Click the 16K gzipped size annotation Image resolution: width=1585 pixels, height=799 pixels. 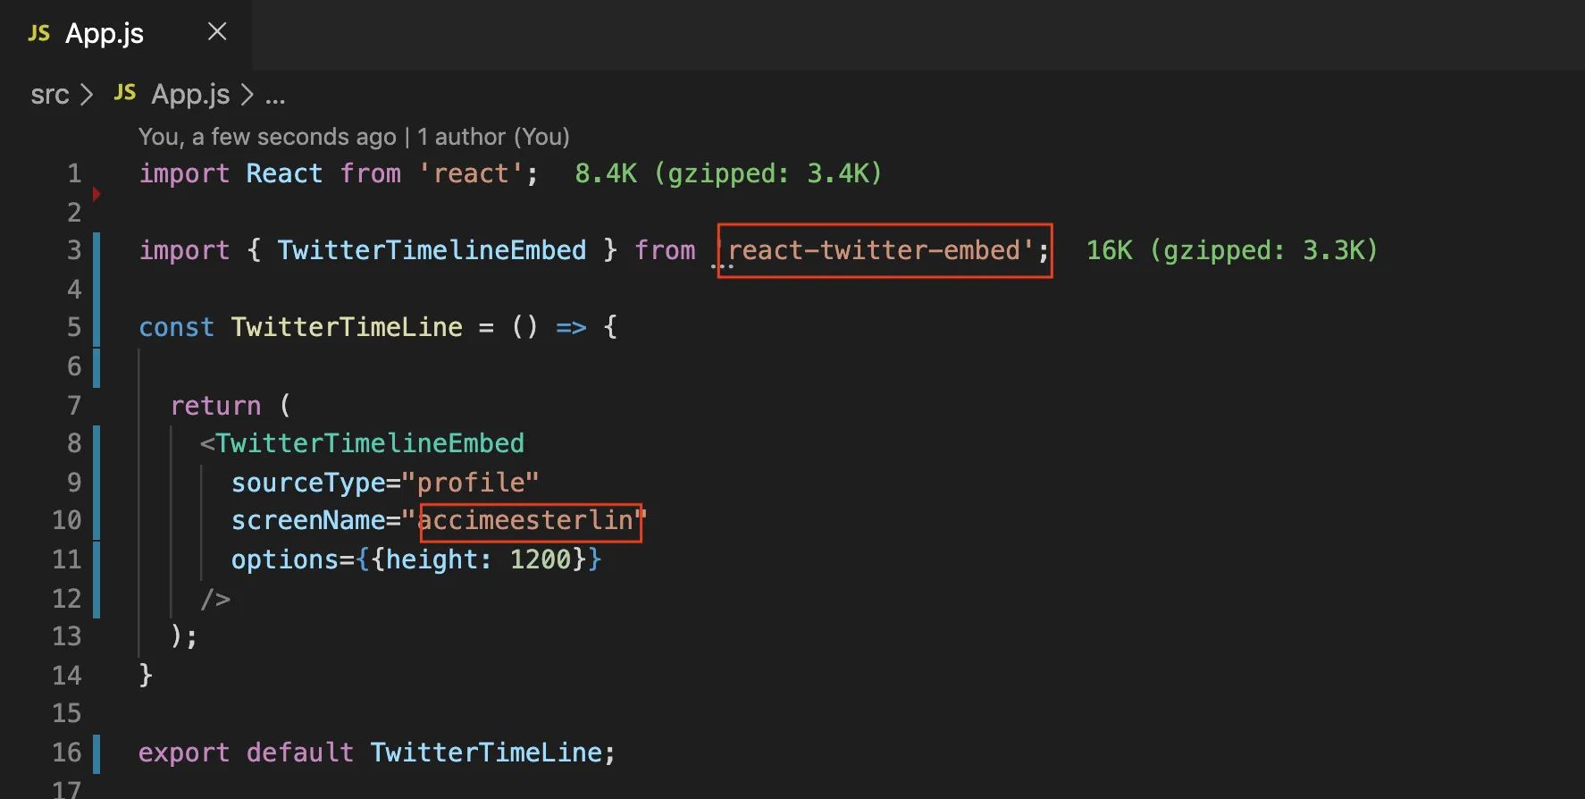(1231, 250)
